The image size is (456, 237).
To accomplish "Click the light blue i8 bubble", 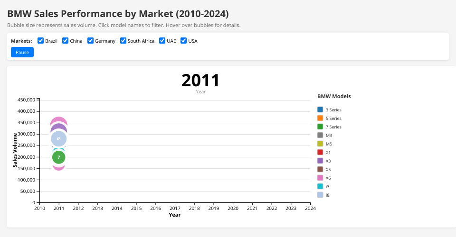I will pyautogui.click(x=58, y=138).
